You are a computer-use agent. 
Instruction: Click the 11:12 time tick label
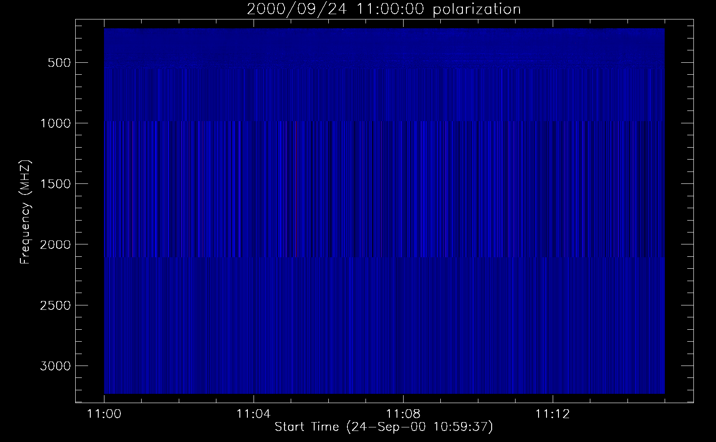pyautogui.click(x=552, y=414)
